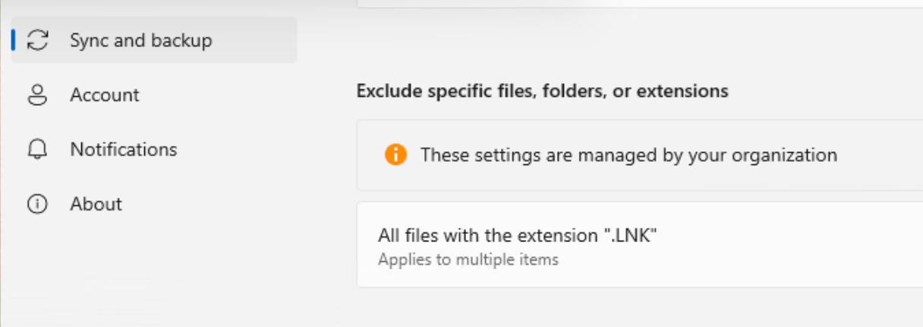Open the Sync and backup text label

pyautogui.click(x=140, y=40)
